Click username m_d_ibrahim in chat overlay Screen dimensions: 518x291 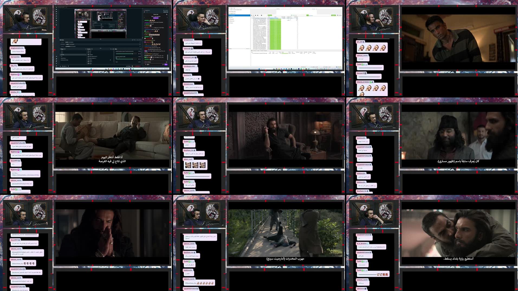[x=362, y=244]
